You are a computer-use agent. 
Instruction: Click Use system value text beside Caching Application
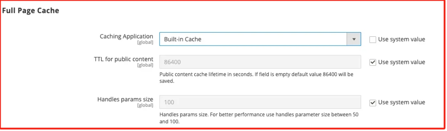[x=402, y=39]
